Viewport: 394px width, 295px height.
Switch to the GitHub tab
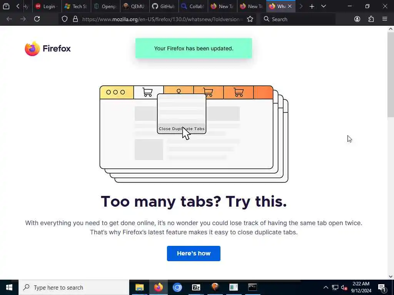click(x=164, y=6)
